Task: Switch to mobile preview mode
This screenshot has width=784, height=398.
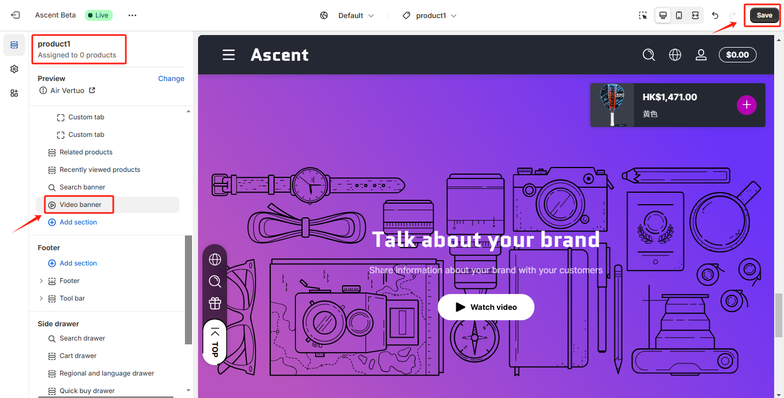Action: pyautogui.click(x=679, y=15)
